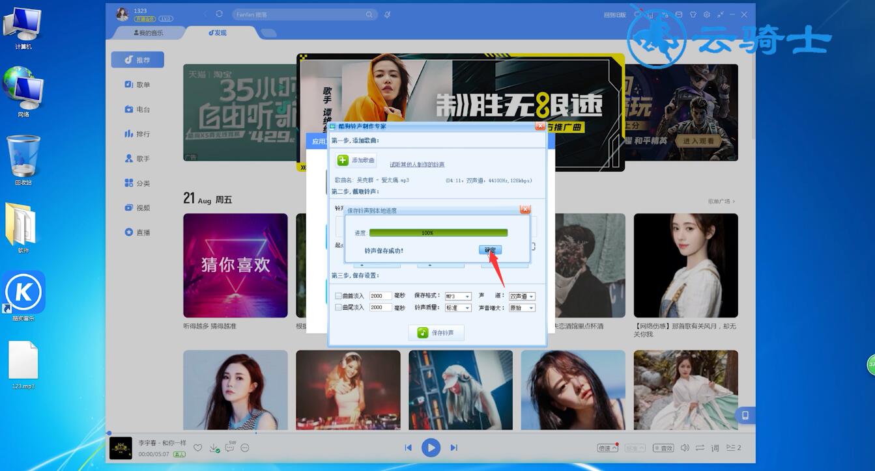Expand the 声道 双声道 dropdown
Screen dimensions: 875x471
(x=522, y=296)
